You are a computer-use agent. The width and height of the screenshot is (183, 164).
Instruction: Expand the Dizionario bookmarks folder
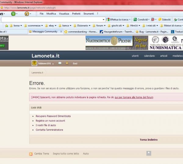[x=89, y=26]
